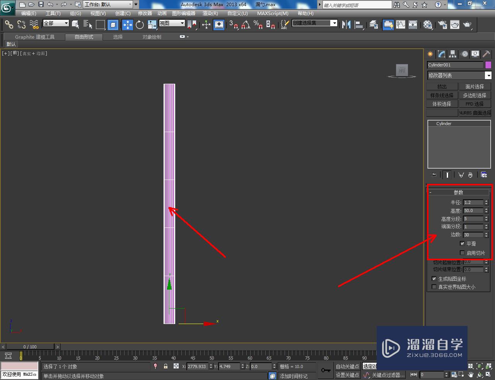Screen dimensions: 495x380
Task: Open the Display command panel tab
Action: point(475,54)
